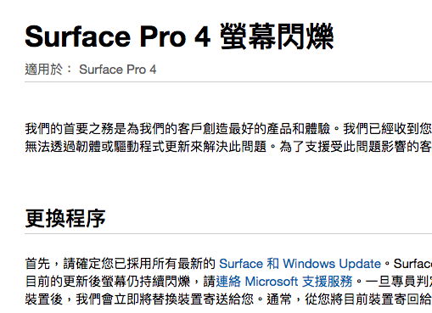
Task: Click the divider line below 更換程序 heading
Action: tap(228, 234)
